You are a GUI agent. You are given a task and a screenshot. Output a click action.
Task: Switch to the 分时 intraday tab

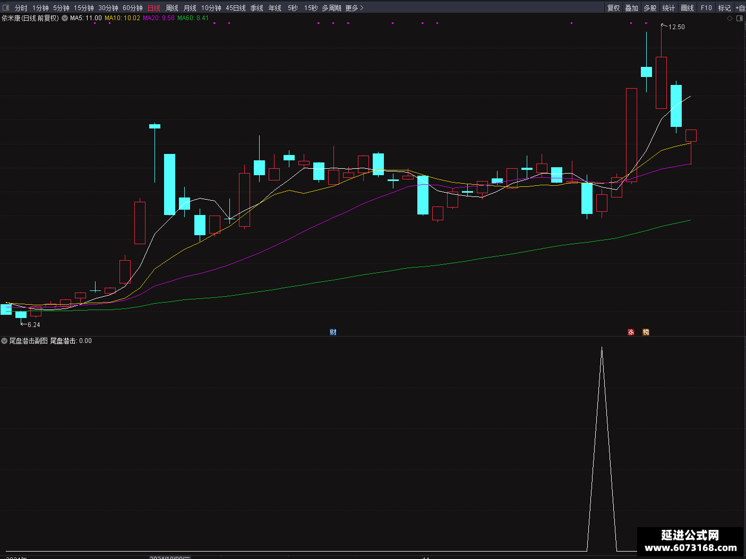(21, 8)
